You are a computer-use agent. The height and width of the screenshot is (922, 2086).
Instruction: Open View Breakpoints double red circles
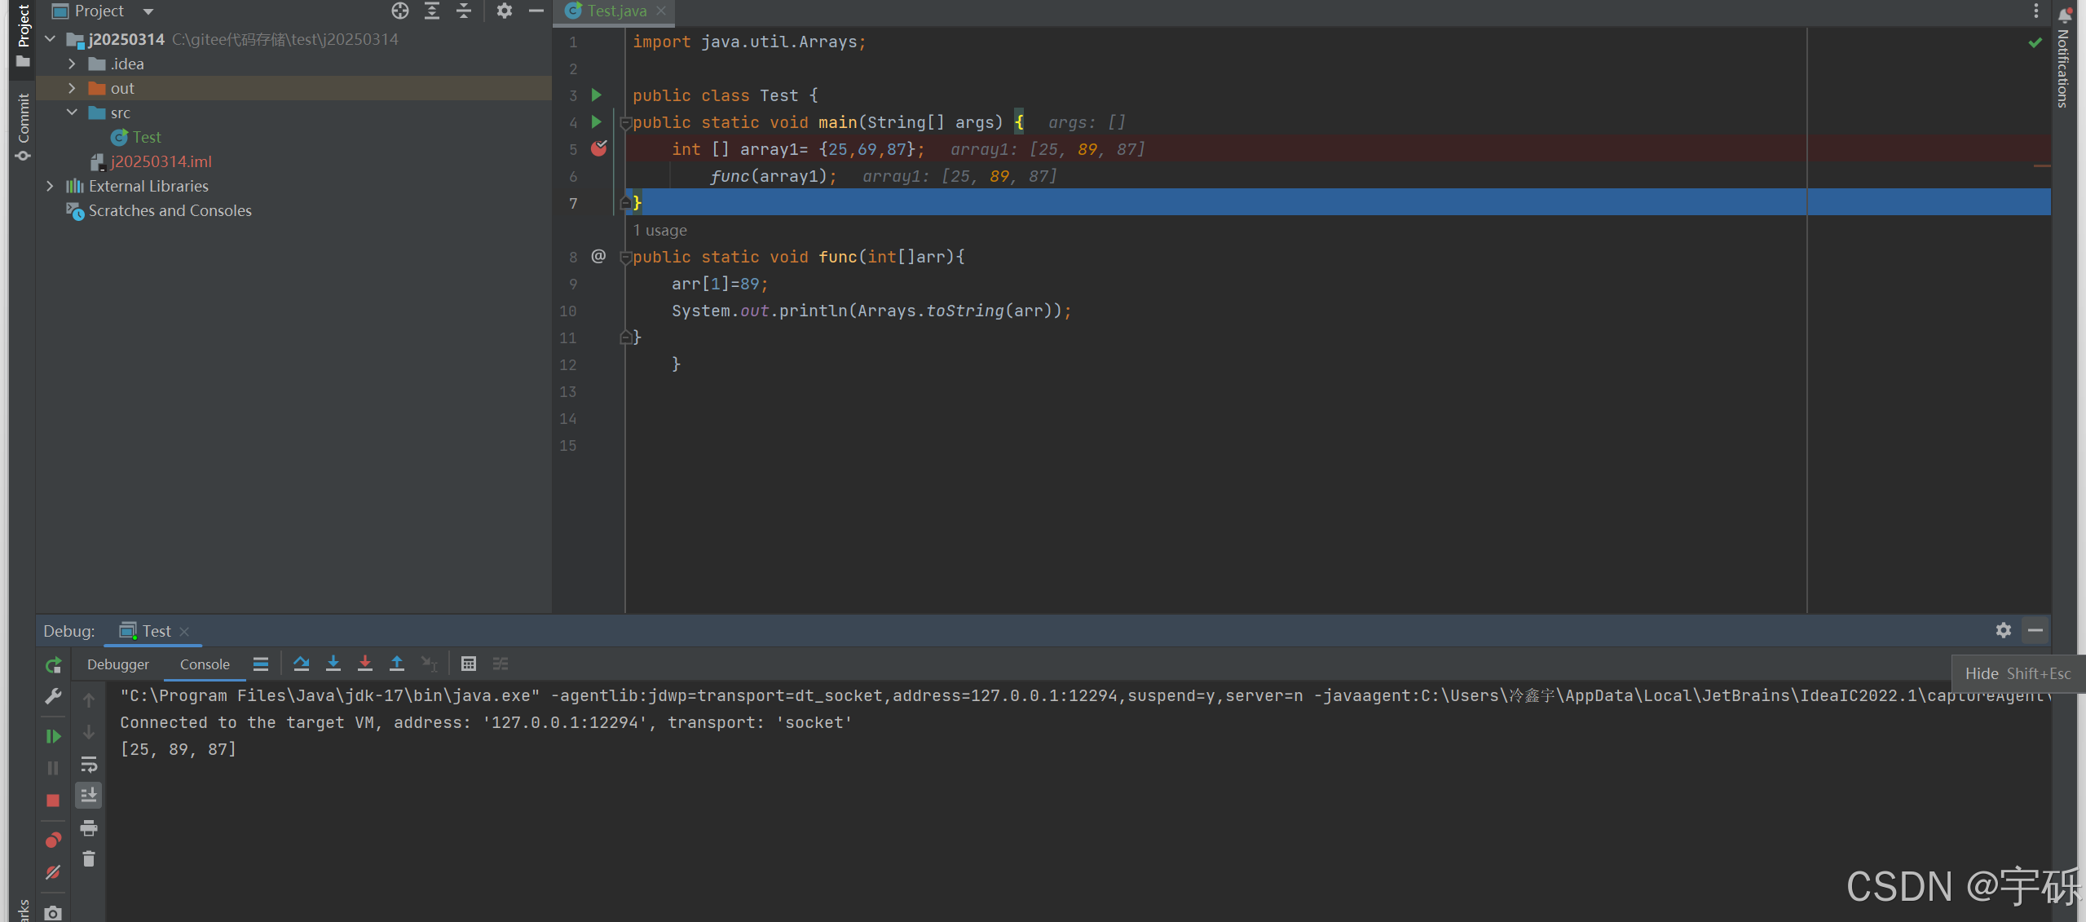pos(53,840)
